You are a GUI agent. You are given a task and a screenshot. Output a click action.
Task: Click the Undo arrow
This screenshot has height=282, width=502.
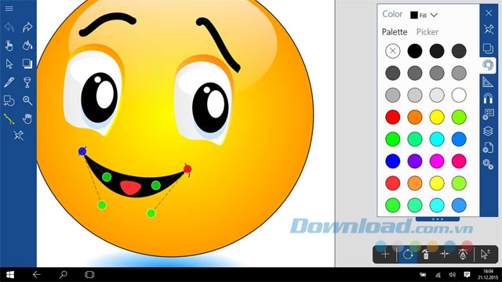coord(9,27)
